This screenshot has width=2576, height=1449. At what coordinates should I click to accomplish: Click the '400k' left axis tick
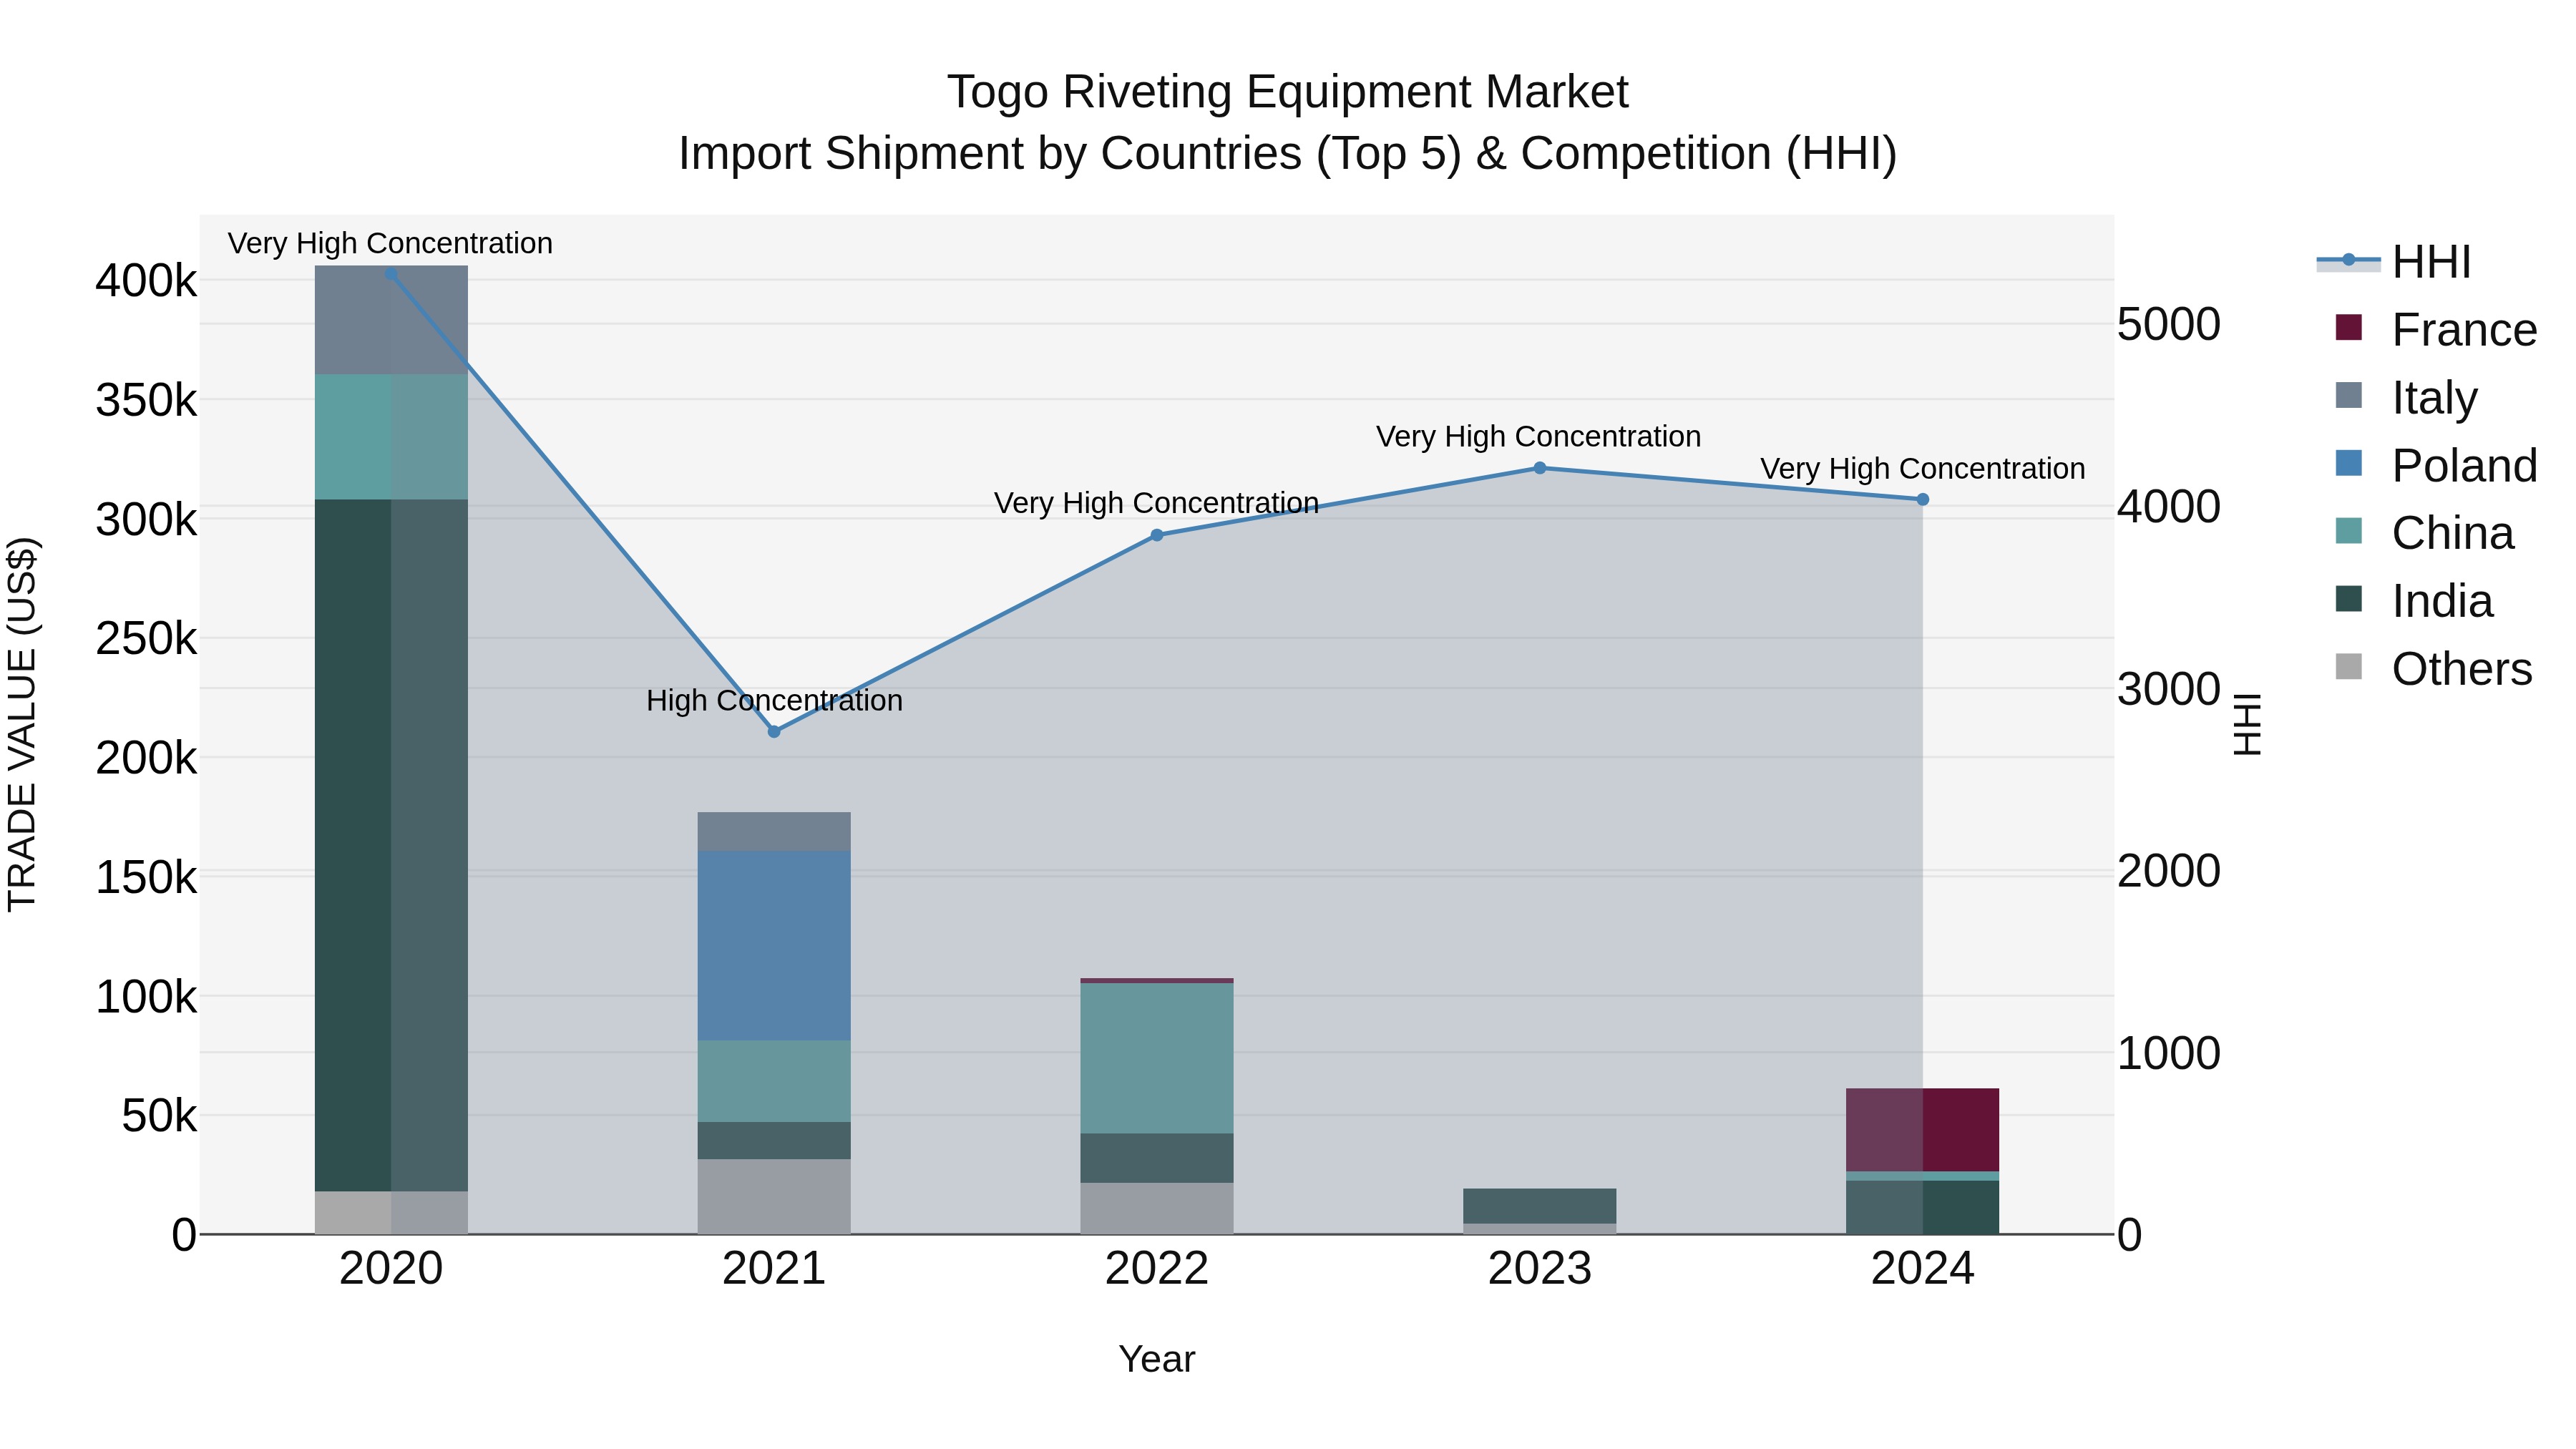click(147, 281)
